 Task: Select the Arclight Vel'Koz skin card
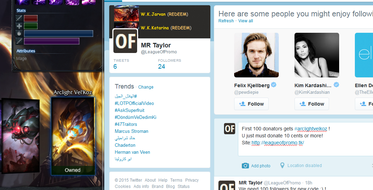pyautogui.click(x=73, y=136)
